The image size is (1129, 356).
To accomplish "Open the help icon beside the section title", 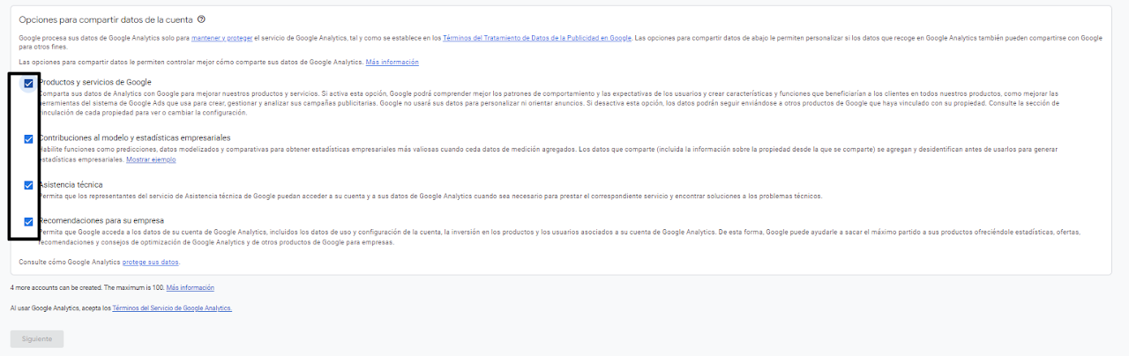I will tap(201, 19).
